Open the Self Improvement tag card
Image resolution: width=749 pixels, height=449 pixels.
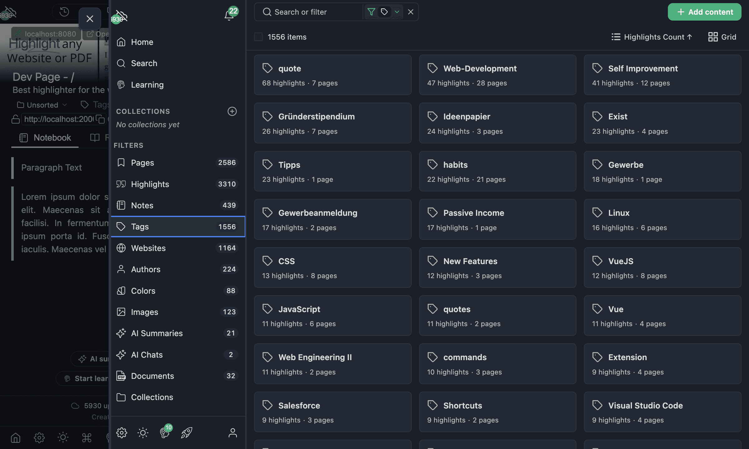click(x=663, y=75)
